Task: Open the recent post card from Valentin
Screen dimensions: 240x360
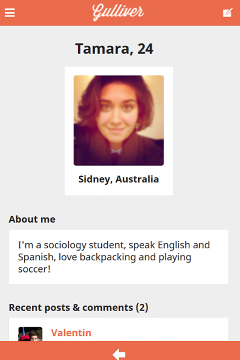Action: click(x=119, y=329)
